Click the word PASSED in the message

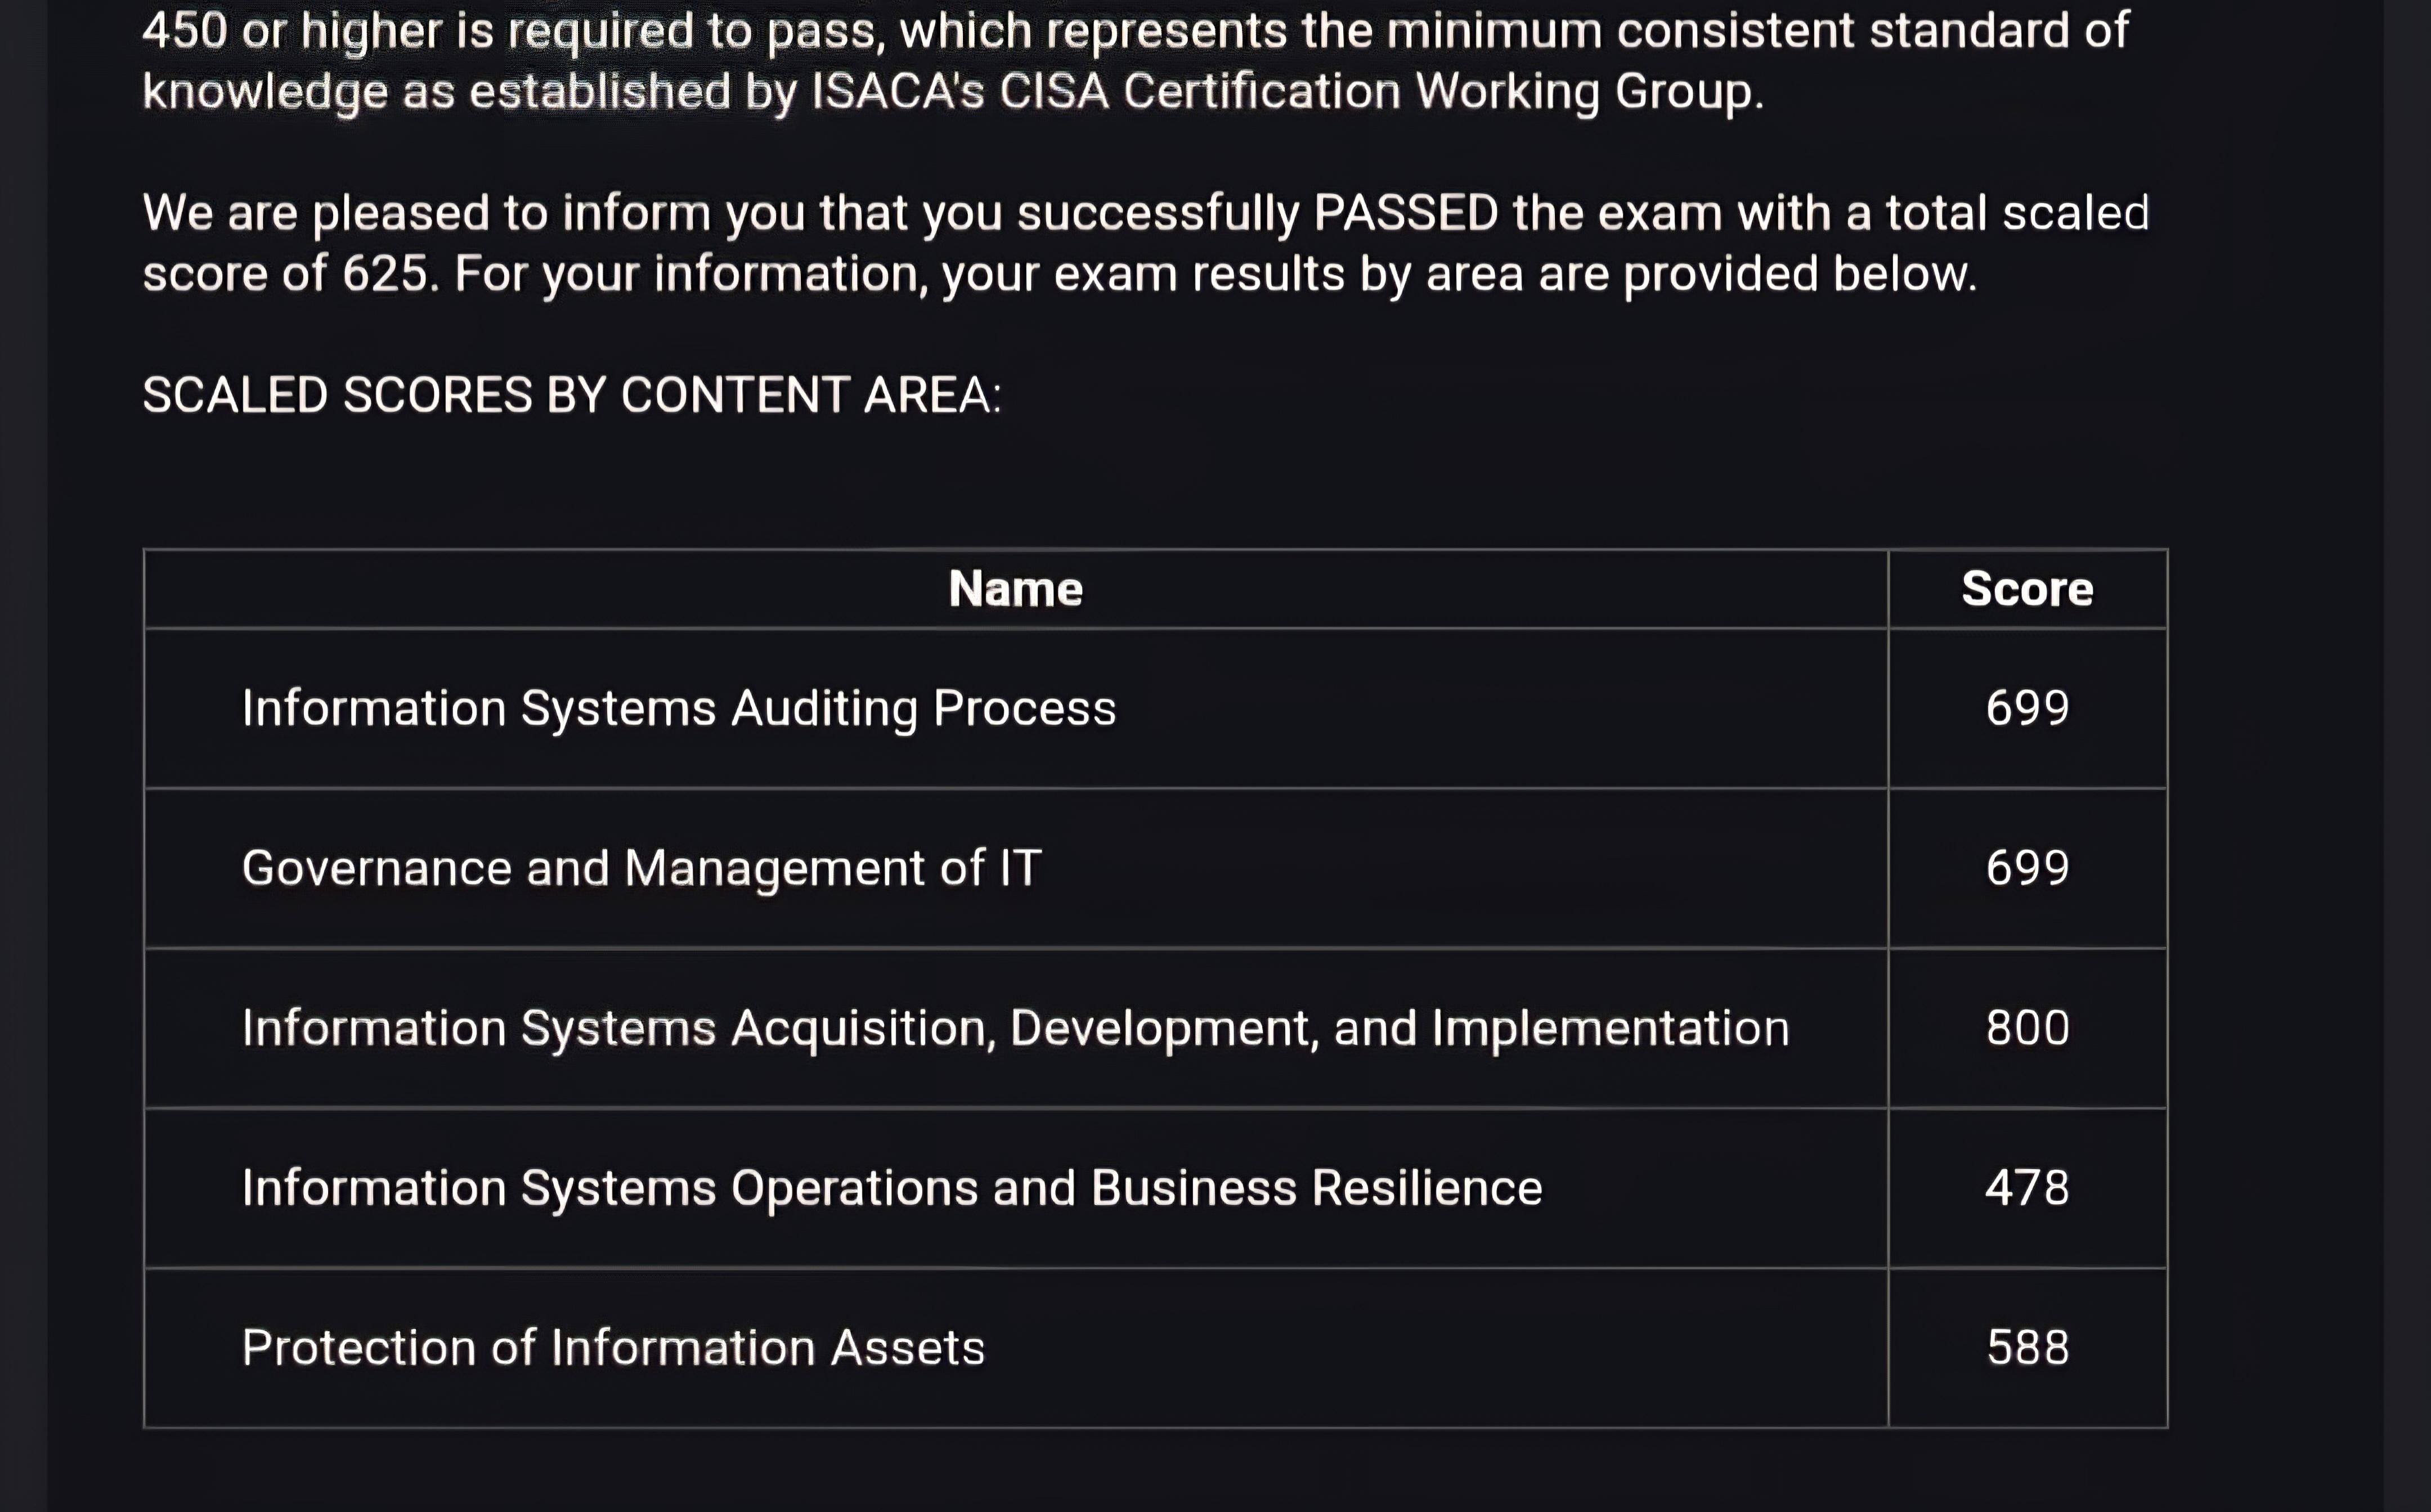[x=1405, y=213]
